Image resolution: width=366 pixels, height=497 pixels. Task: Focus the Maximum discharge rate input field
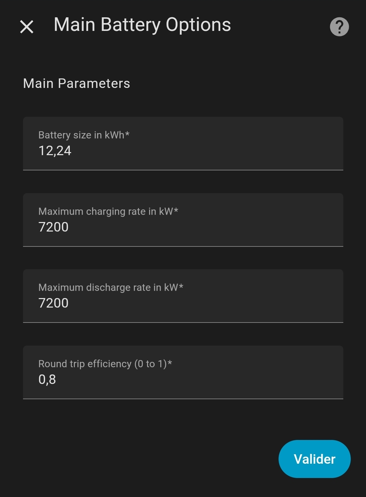(183, 296)
